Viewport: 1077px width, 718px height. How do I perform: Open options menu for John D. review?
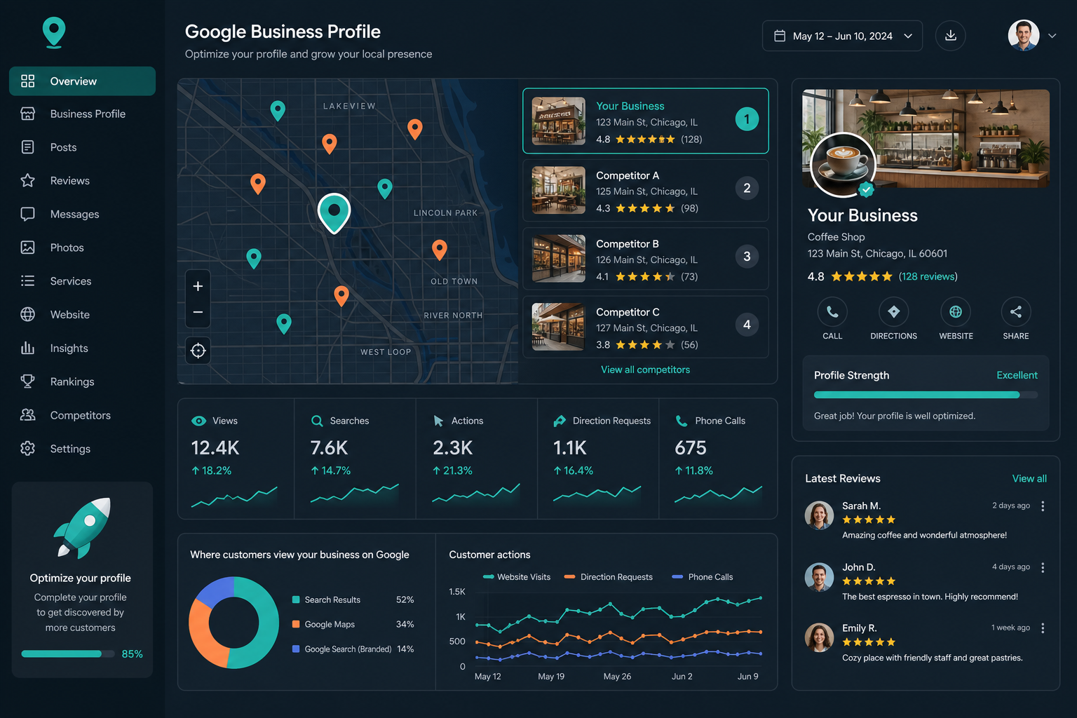pyautogui.click(x=1043, y=568)
